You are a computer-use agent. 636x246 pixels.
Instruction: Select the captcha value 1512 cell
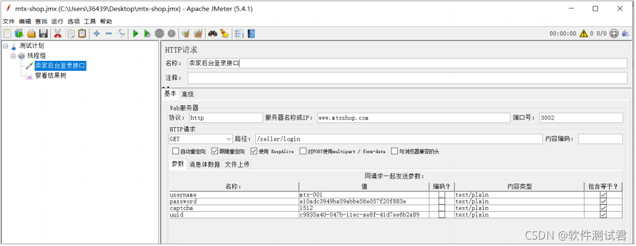pyautogui.click(x=364, y=208)
